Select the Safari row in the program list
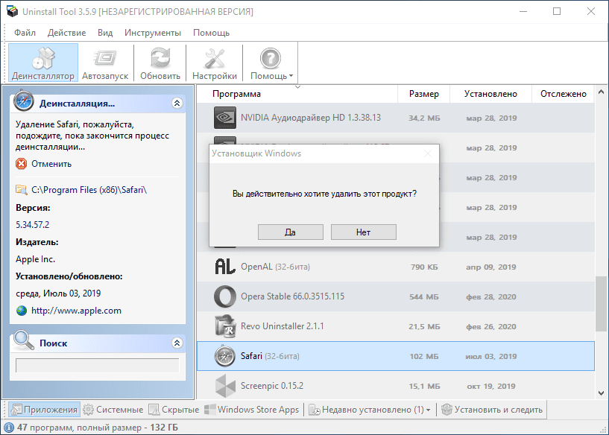Viewport: 609px width, 435px height. click(x=396, y=356)
